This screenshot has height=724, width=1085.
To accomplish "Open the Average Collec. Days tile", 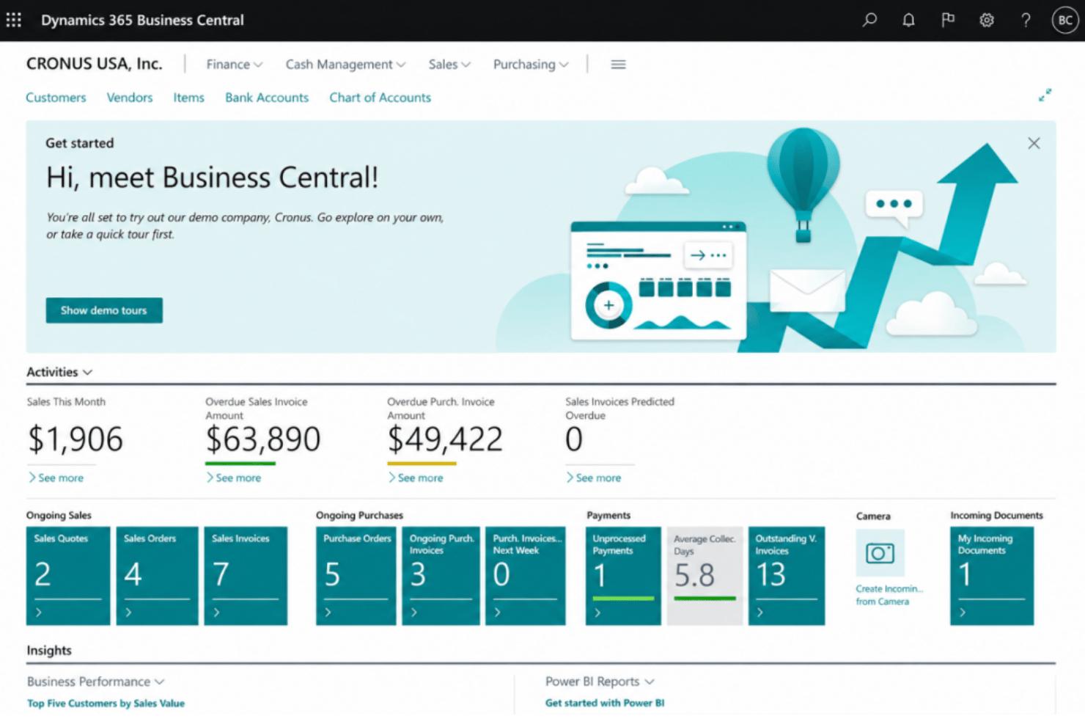I will click(705, 576).
